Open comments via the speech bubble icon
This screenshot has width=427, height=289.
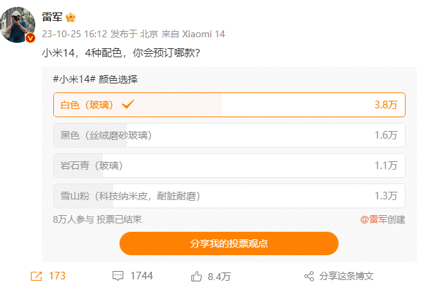118,276
